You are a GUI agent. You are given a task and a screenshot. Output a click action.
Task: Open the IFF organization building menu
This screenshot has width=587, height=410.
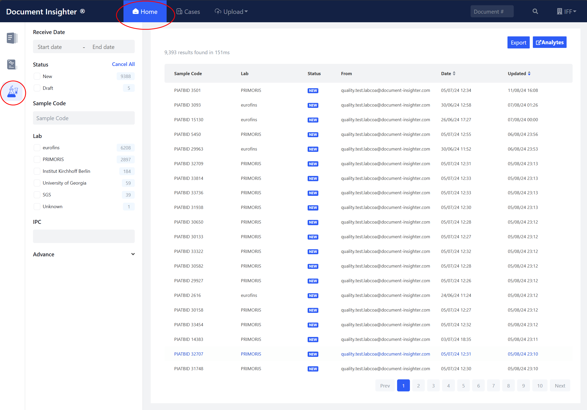tap(566, 12)
